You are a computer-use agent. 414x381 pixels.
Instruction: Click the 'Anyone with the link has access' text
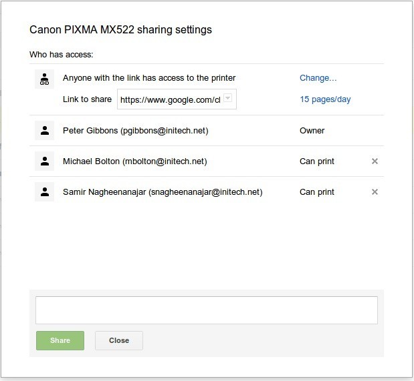(x=149, y=78)
